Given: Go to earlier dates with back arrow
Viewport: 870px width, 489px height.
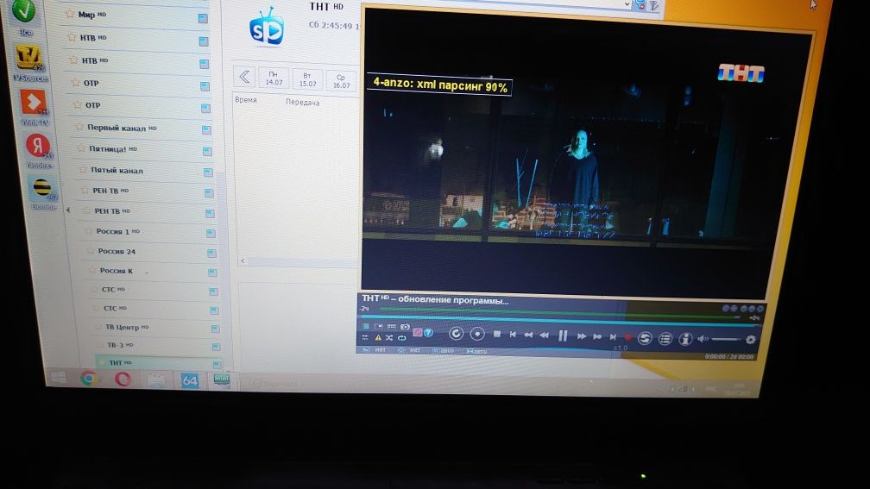Looking at the screenshot, I should click(244, 76).
